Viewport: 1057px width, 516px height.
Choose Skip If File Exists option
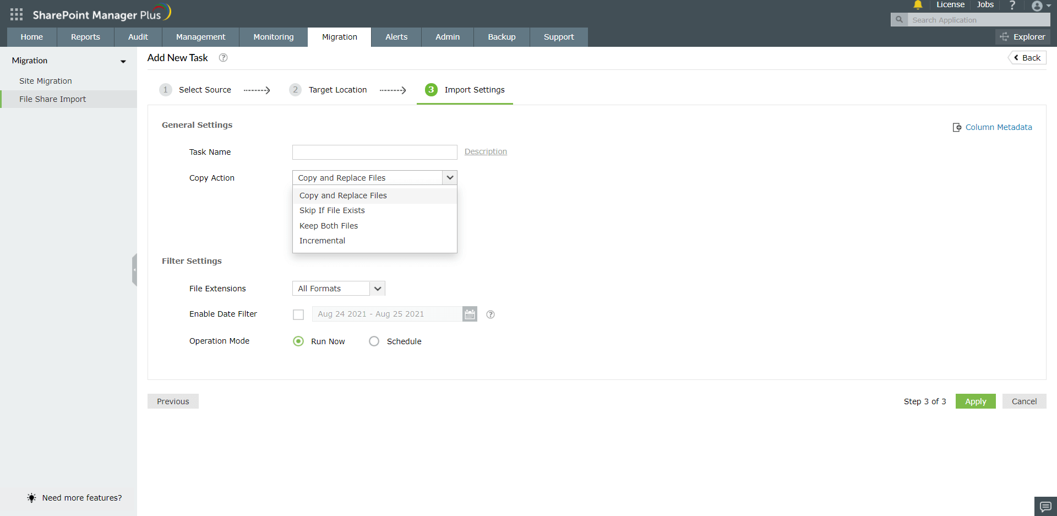tap(374, 210)
